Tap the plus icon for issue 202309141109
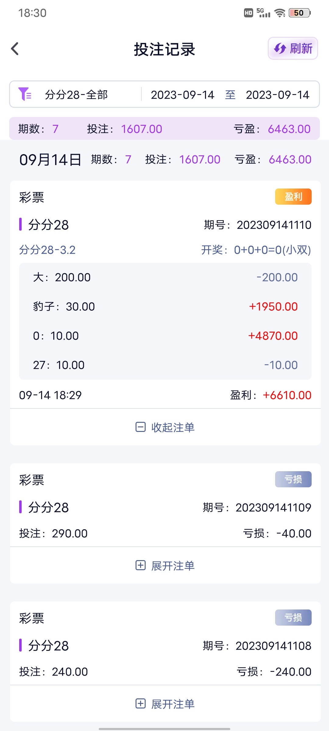 click(x=140, y=565)
